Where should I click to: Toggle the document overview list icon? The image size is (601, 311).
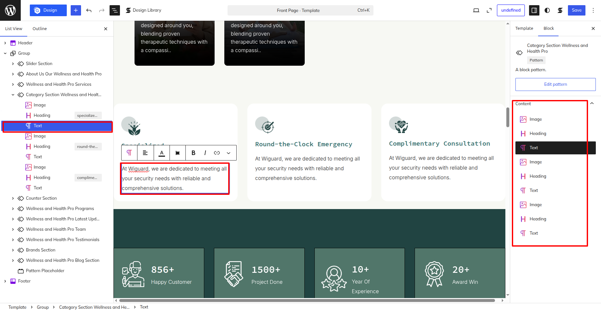(114, 10)
